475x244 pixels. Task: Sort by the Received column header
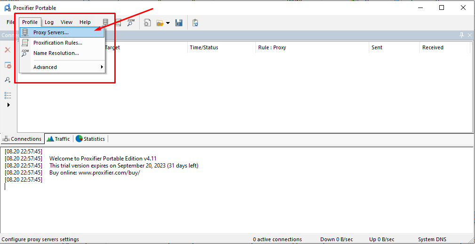(445, 47)
